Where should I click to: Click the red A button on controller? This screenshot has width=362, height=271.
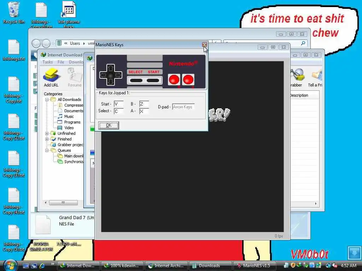(188, 79)
